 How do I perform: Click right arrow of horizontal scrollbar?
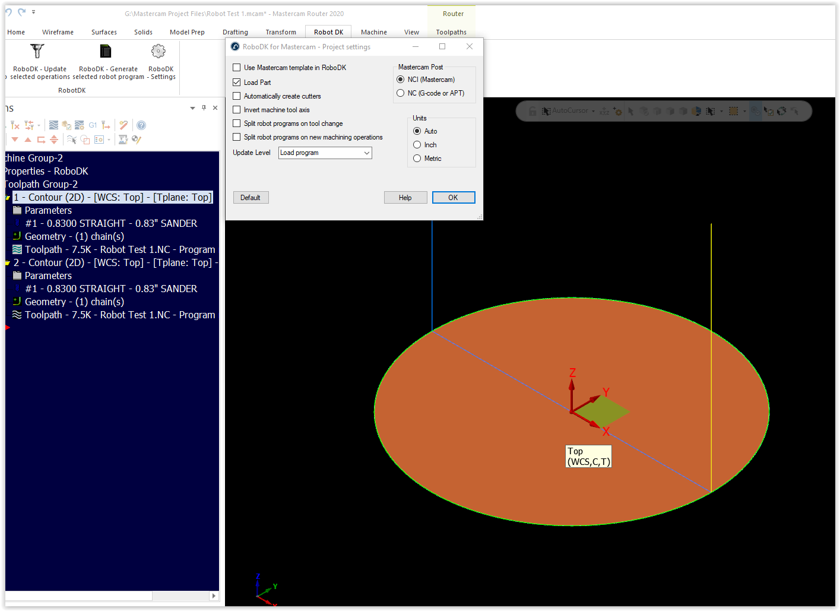coord(214,596)
